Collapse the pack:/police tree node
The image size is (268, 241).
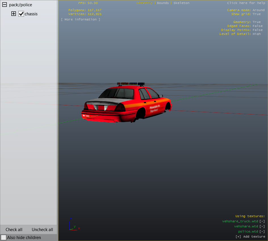(5, 5)
